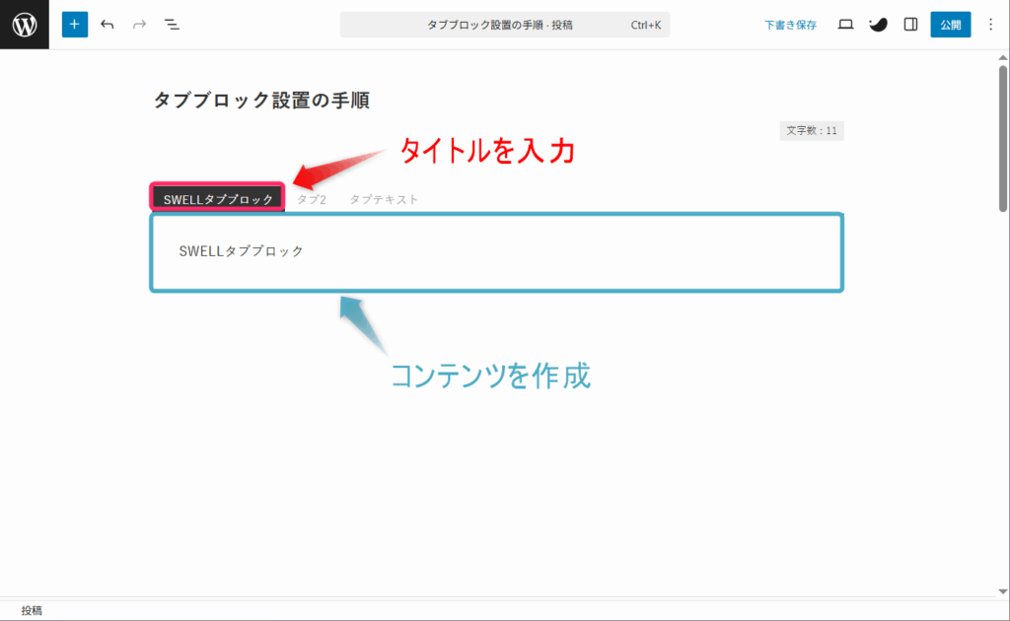Open the WordPress logo menu
This screenshot has height=621, width=1010.
tap(25, 25)
